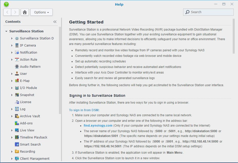The width and height of the screenshot is (238, 163).
Task: Click the E-Map icon
Action: point(17,81)
